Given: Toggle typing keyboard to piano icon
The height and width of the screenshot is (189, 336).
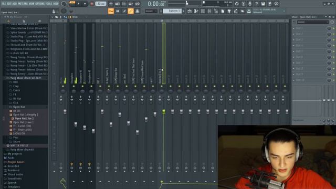Looking at the screenshot, I should pyautogui.click(x=111, y=11).
